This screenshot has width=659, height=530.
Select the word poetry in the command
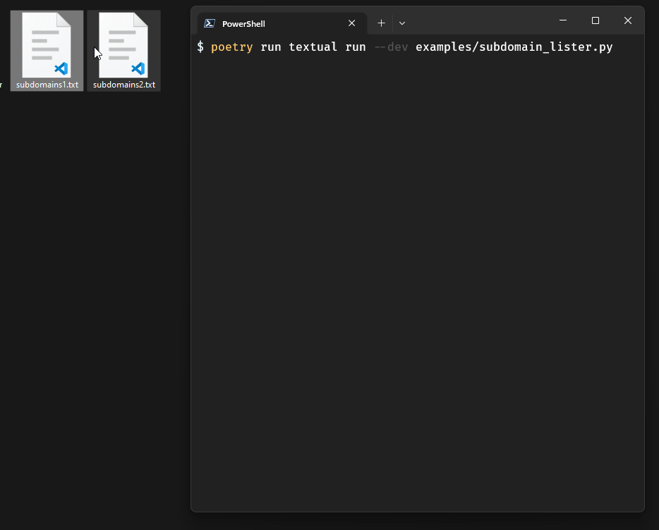231,47
